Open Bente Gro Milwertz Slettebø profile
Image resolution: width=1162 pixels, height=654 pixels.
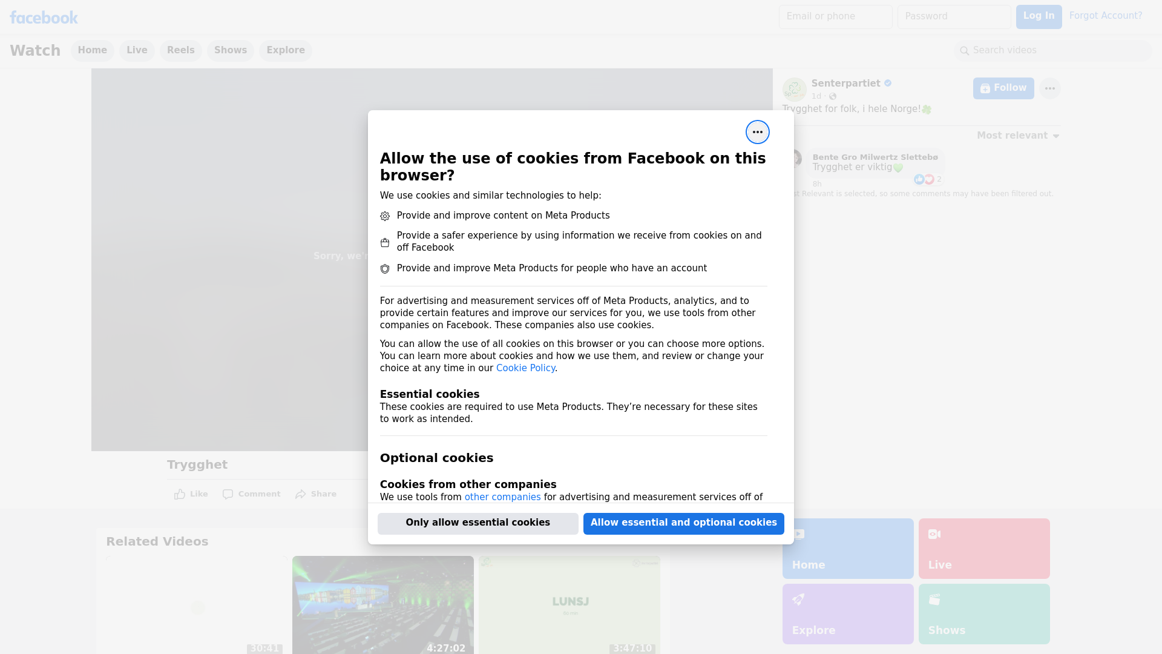point(875,157)
